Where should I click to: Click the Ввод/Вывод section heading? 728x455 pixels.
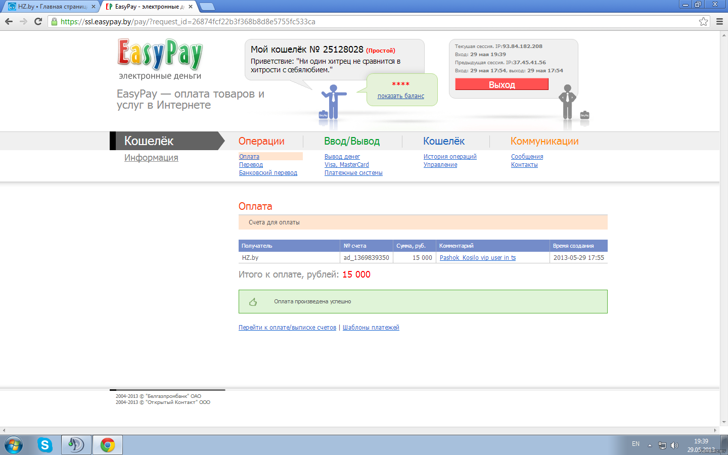pyautogui.click(x=352, y=141)
